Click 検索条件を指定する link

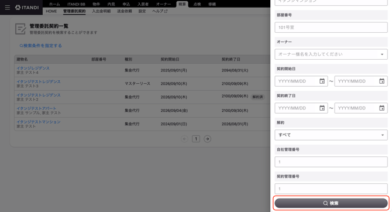41,46
